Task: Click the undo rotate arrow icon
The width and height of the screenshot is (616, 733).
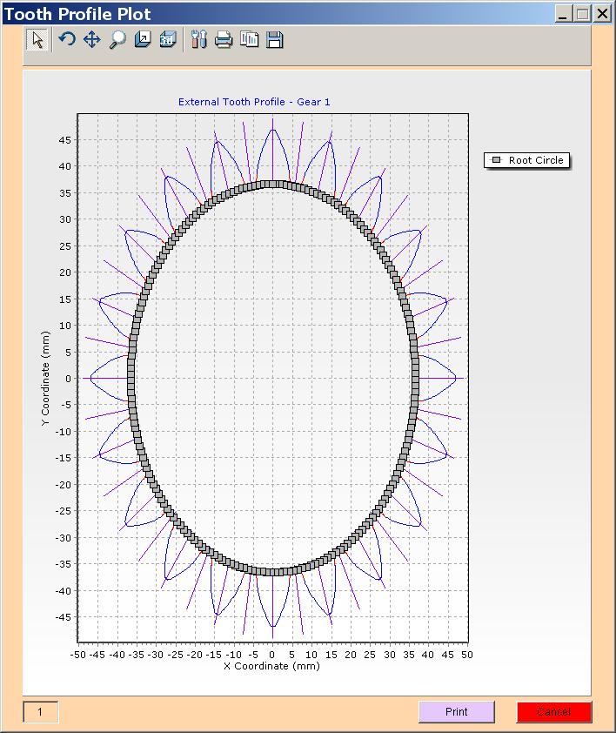Action: [67, 39]
